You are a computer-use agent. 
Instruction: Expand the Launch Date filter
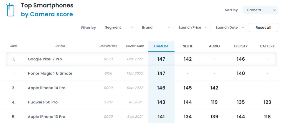click(229, 28)
